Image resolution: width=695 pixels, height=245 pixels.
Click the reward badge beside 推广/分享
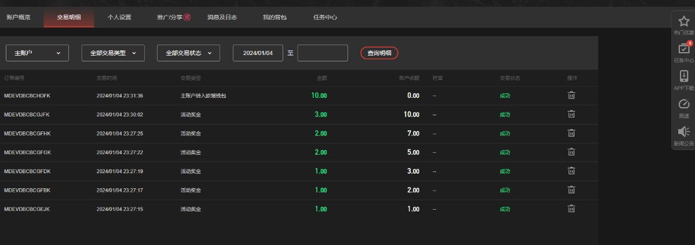187,17
